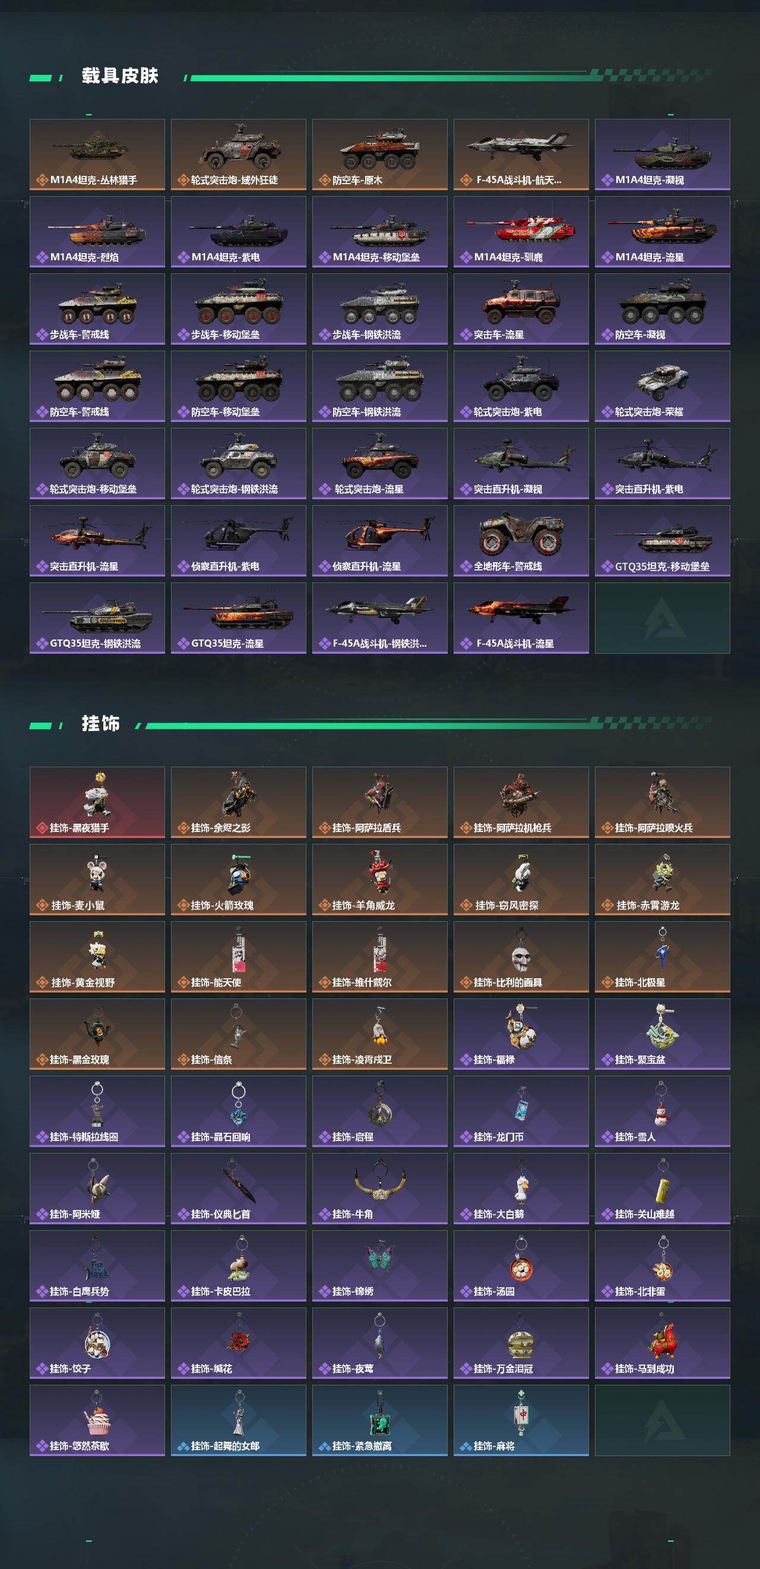Click the 载具皮肤 section header

[x=120, y=76]
